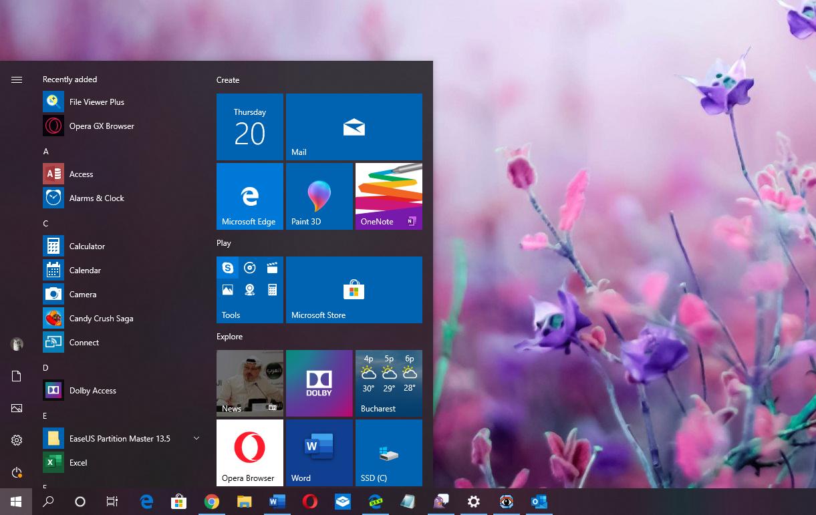The image size is (816, 515).
Task: Click the Power icon in Start sidebar
Action: tap(17, 472)
